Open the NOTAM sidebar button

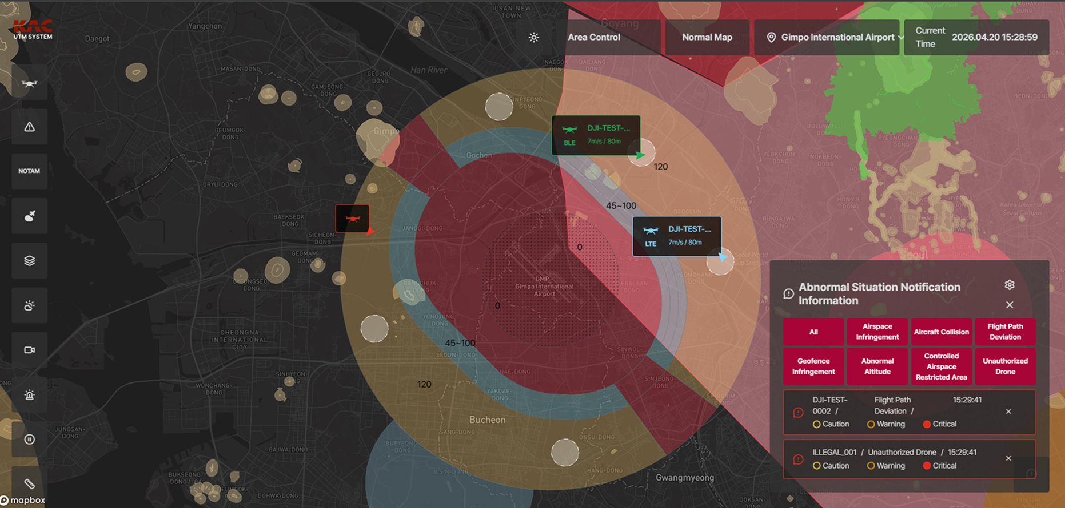29,171
